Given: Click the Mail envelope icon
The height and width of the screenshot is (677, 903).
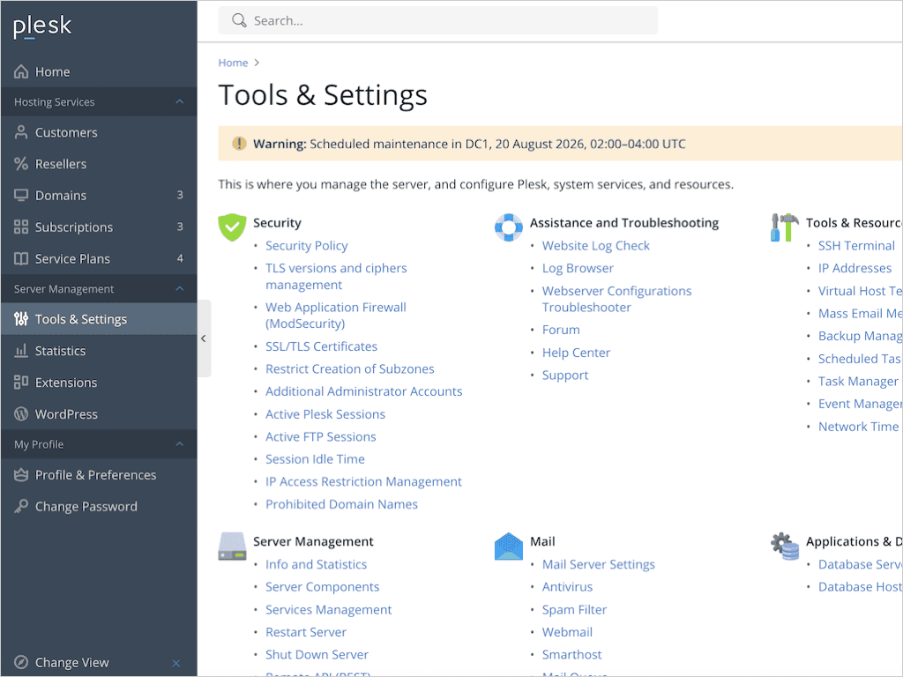Looking at the screenshot, I should [509, 547].
